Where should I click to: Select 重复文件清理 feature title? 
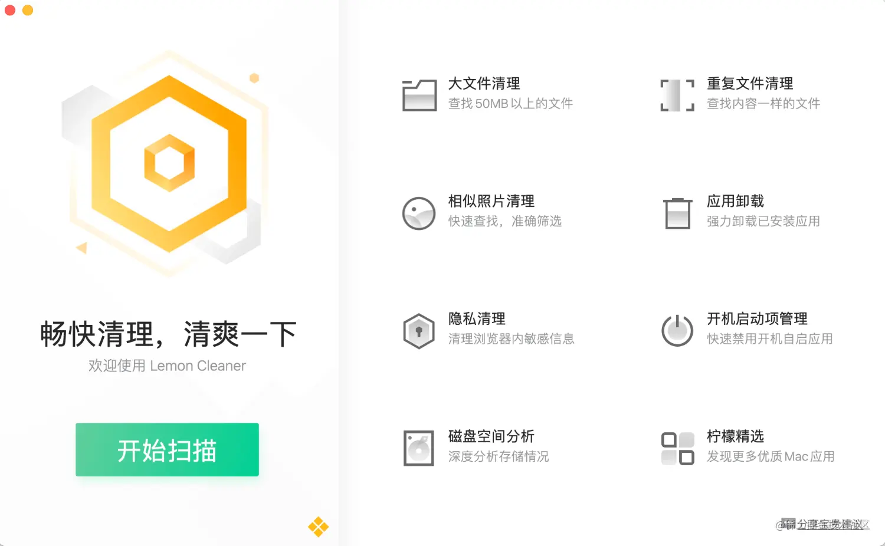[x=750, y=84]
